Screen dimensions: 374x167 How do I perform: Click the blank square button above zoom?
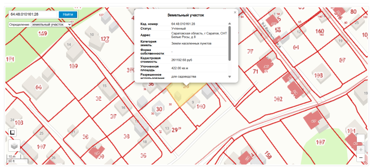(x=361, y=138)
